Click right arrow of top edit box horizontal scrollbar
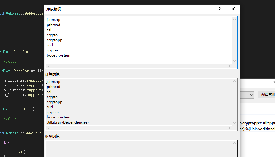The image size is (275, 157). pos(230,66)
